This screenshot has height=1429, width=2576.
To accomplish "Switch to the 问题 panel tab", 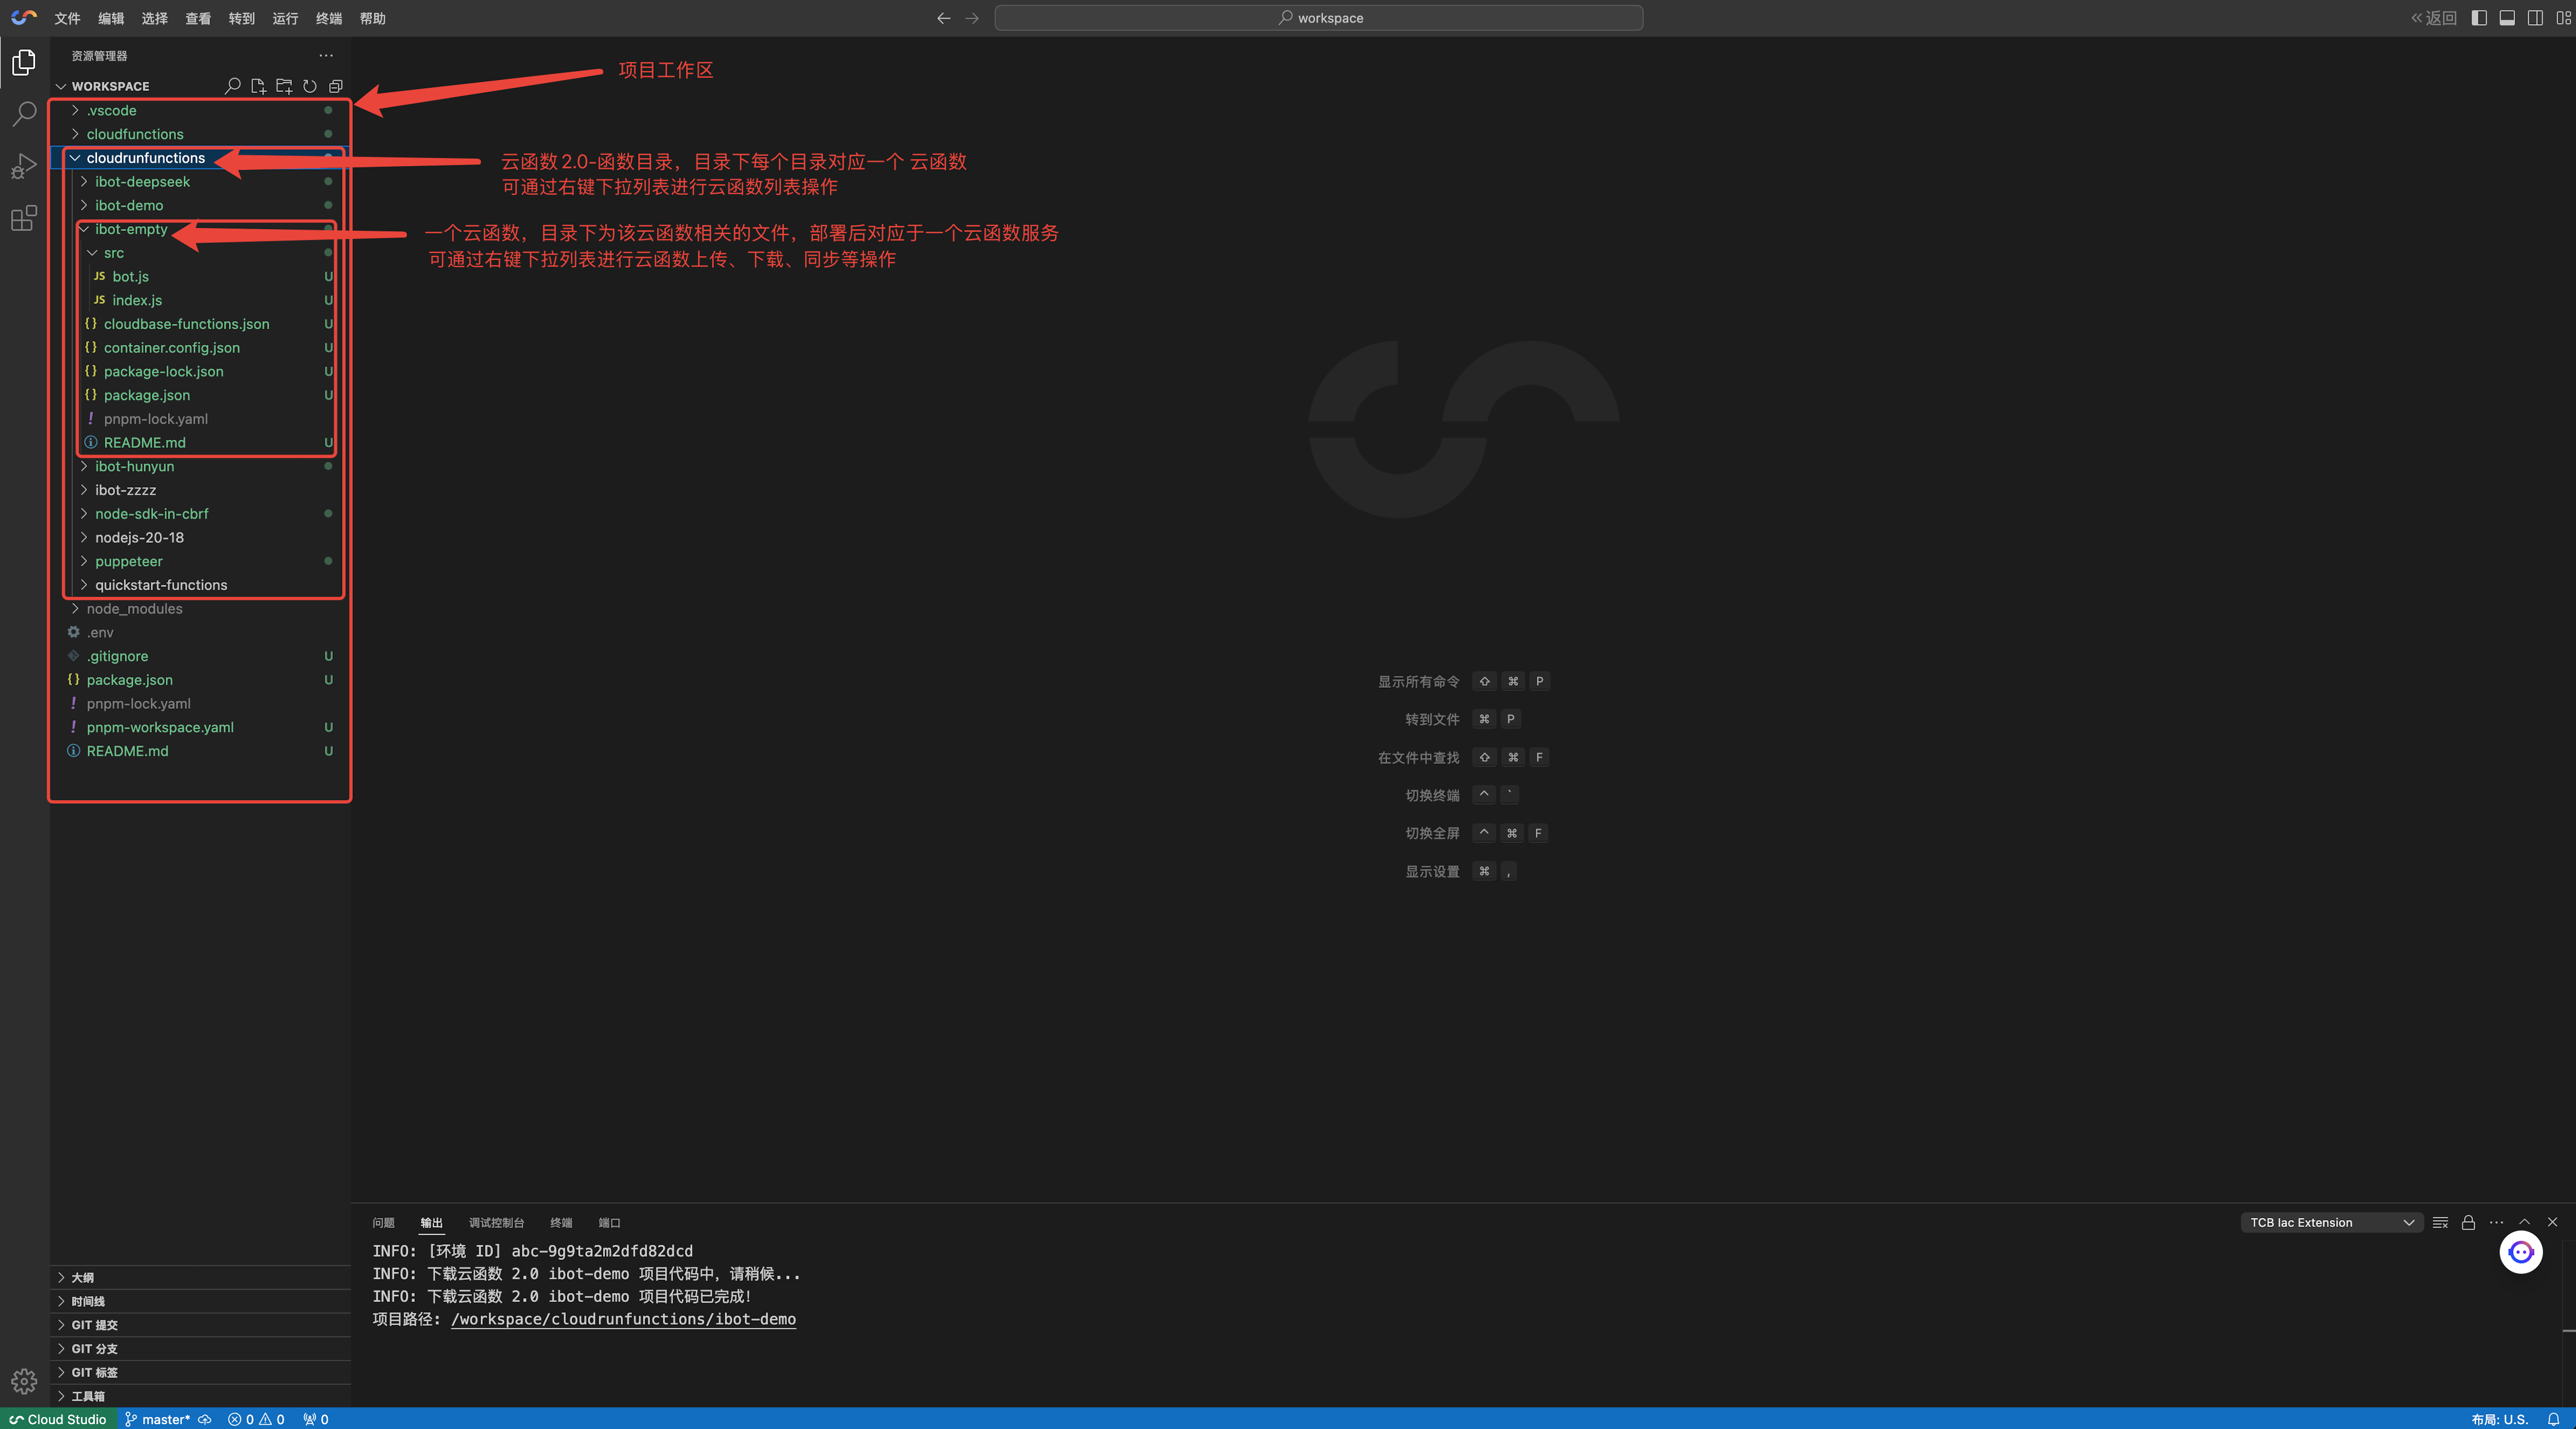I will click(383, 1222).
